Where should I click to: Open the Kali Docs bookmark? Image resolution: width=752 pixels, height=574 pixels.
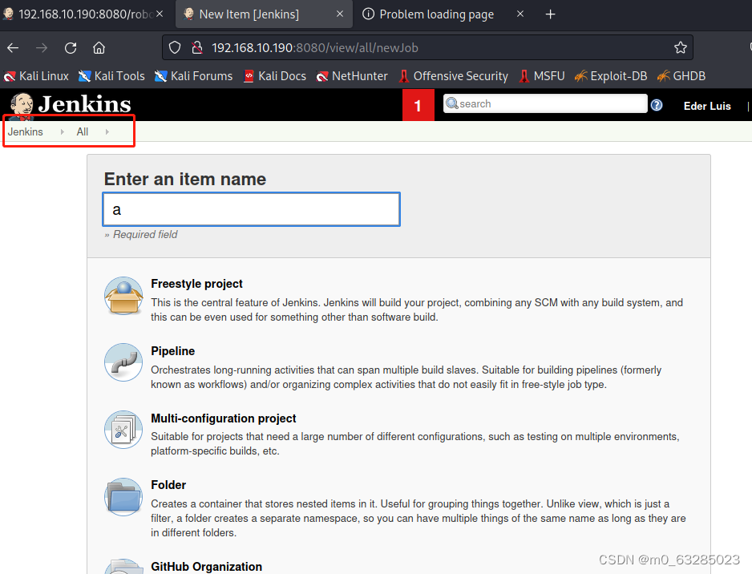click(275, 76)
